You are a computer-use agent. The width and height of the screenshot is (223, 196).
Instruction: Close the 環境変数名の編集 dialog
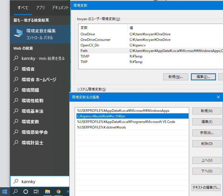pyautogui.click(x=218, y=97)
